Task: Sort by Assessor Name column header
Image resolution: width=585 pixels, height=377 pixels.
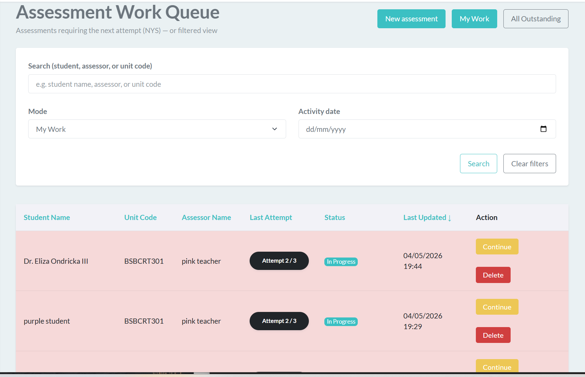Action: tap(206, 218)
